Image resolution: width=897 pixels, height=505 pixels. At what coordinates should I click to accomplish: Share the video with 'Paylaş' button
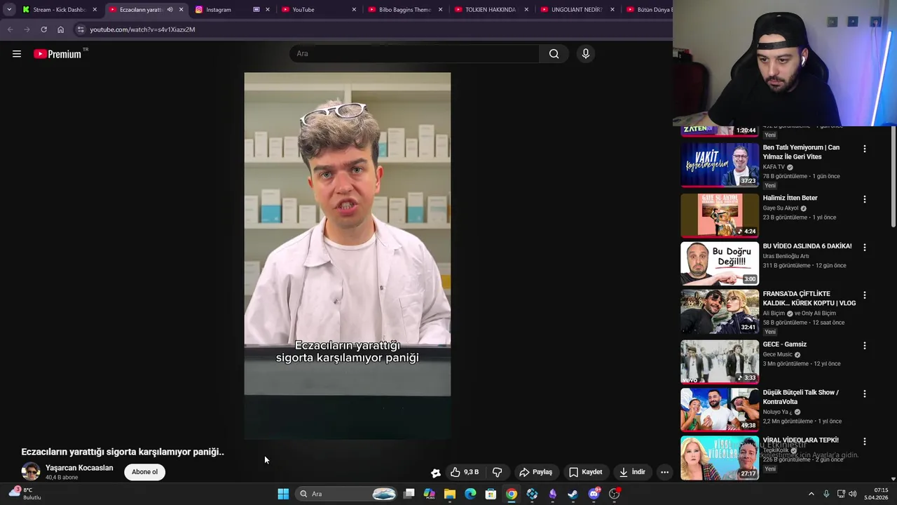tap(536, 472)
